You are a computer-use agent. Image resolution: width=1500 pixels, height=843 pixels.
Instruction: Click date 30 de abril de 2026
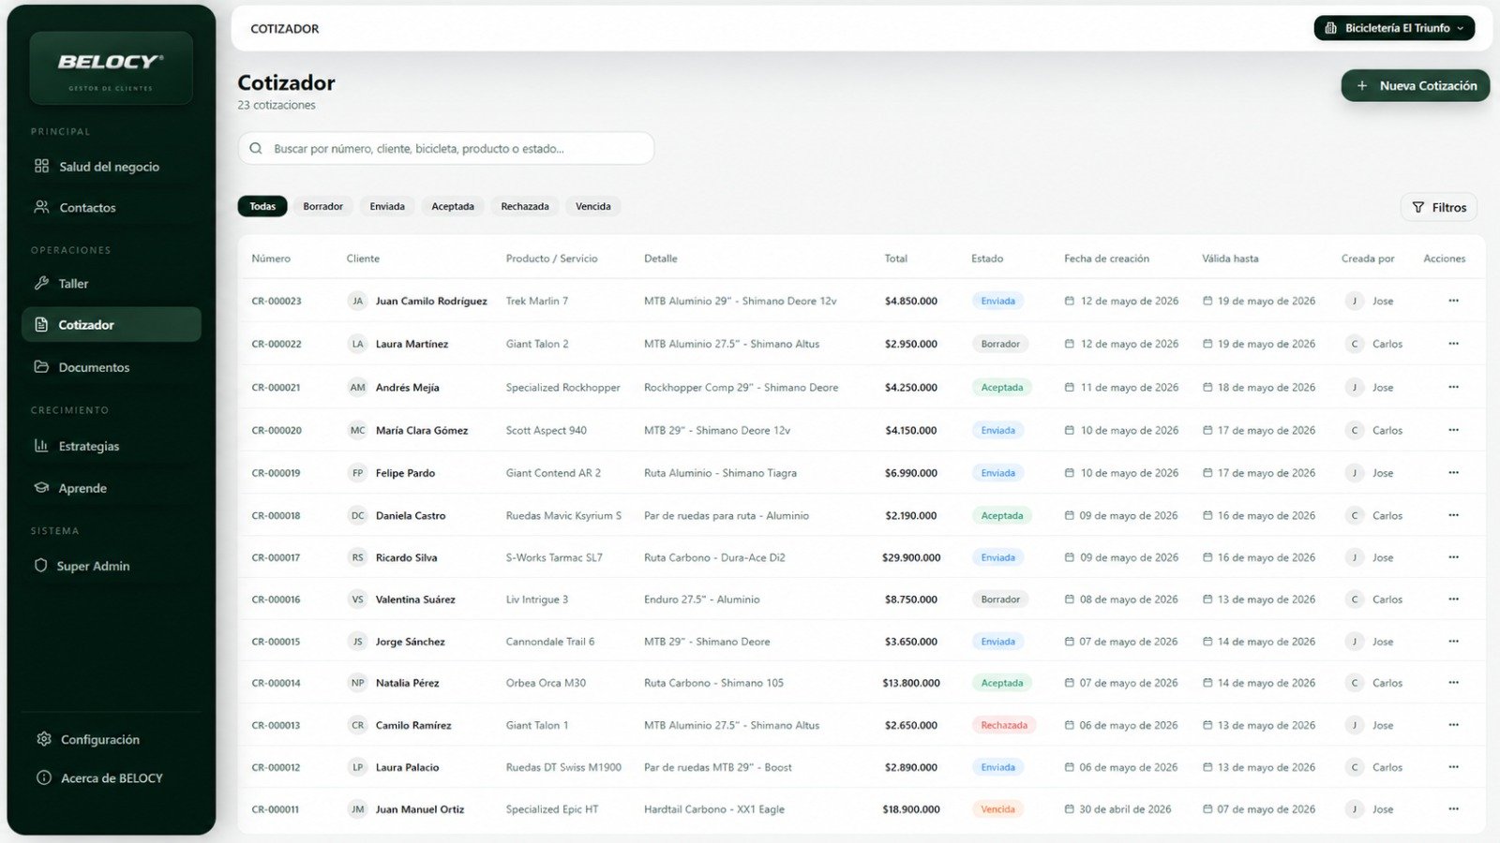[x=1125, y=809]
